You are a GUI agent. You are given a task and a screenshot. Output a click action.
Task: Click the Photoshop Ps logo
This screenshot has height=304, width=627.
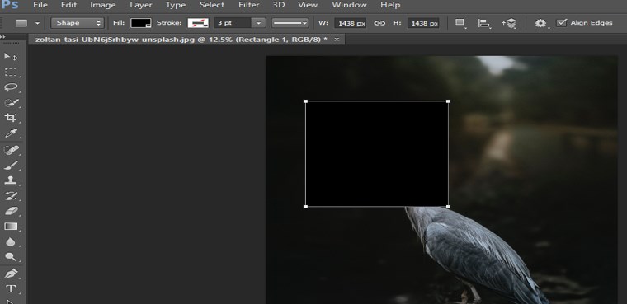(x=9, y=4)
